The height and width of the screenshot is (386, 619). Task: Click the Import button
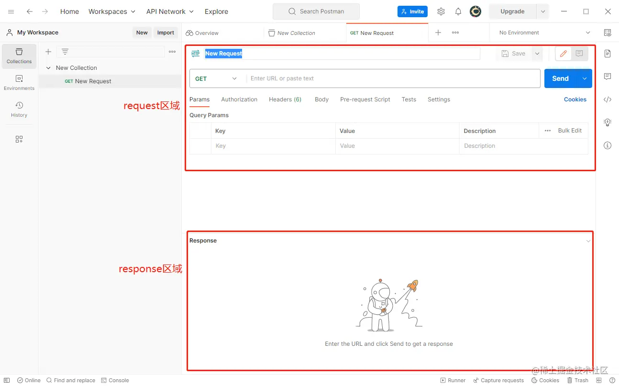pyautogui.click(x=166, y=33)
